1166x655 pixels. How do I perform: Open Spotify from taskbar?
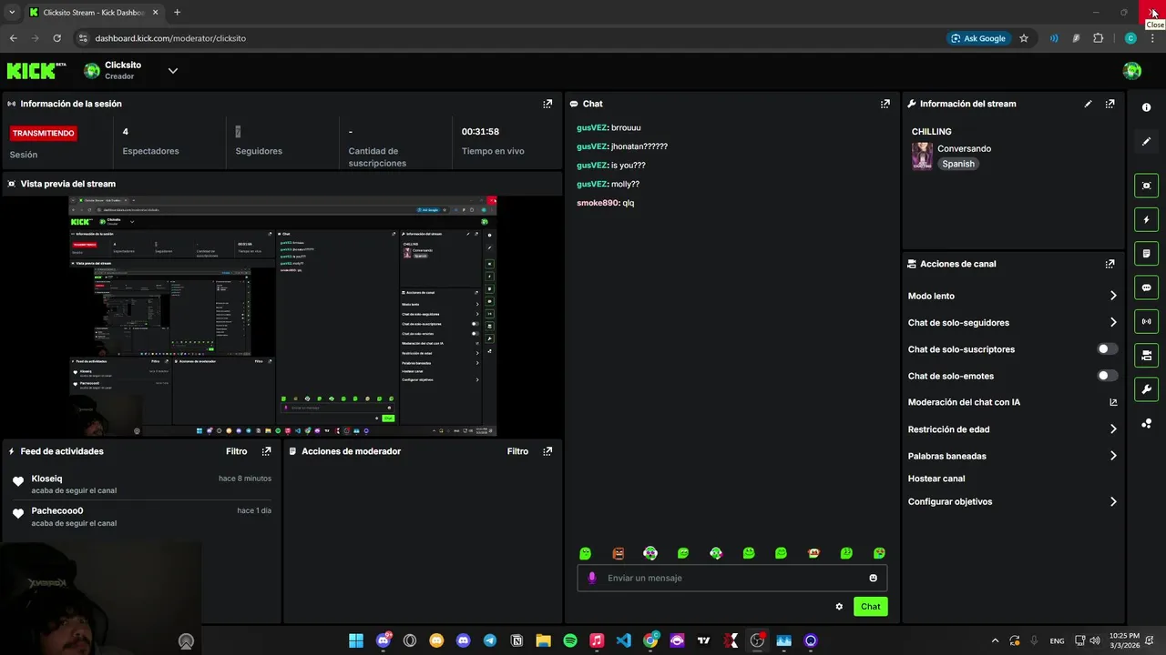coord(570,640)
